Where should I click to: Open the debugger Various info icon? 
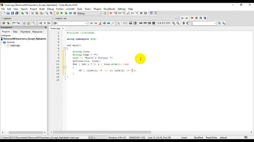click(x=155, y=13)
